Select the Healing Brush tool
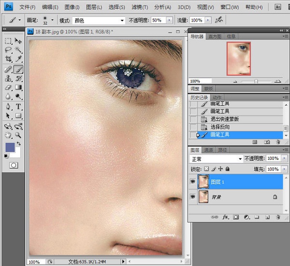Viewport: 290px width, 266px height. pyautogui.click(x=8, y=70)
